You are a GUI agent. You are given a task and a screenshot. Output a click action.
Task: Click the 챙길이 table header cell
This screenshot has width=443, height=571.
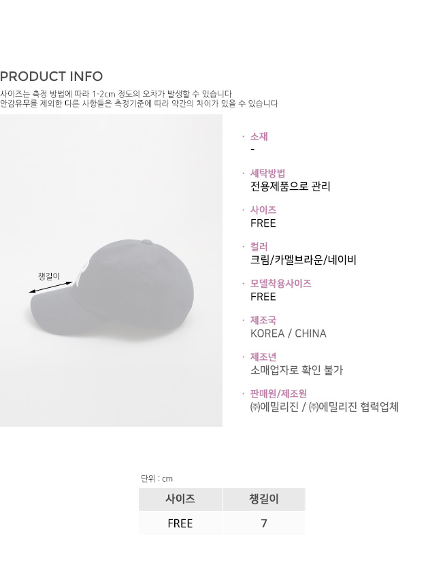pyautogui.click(x=264, y=499)
